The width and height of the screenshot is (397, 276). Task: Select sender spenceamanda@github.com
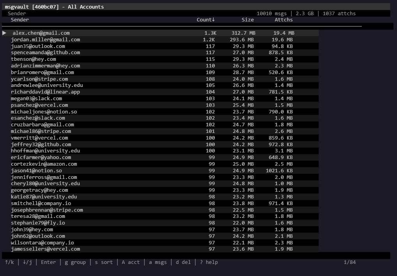[x=160, y=53]
